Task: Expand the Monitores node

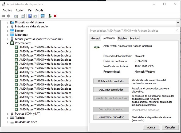Action: [x=7, y=35]
